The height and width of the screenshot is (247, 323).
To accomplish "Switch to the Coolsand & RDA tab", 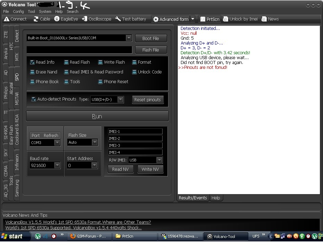I will click(x=17, y=129).
